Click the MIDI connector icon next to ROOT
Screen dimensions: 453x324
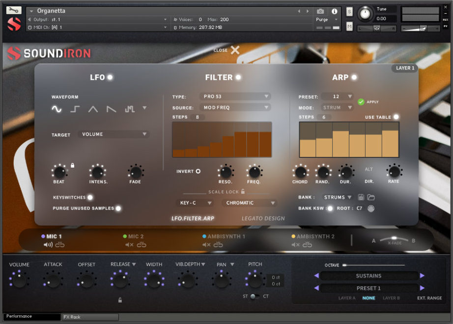371,208
